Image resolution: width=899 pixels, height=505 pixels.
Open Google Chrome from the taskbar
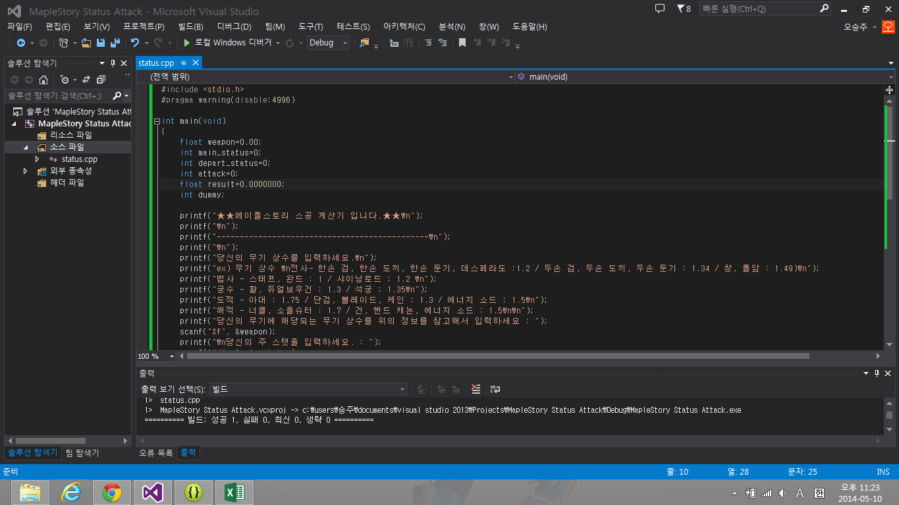pos(111,492)
